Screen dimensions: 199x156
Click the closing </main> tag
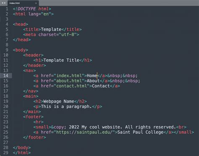click(32, 112)
